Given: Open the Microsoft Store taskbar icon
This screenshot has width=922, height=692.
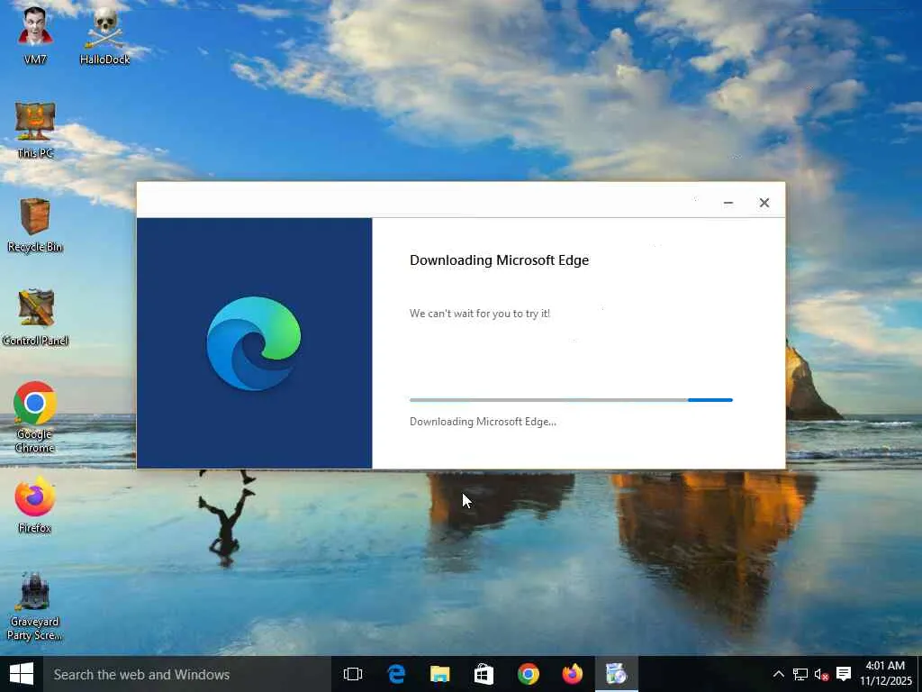Looking at the screenshot, I should tap(484, 674).
